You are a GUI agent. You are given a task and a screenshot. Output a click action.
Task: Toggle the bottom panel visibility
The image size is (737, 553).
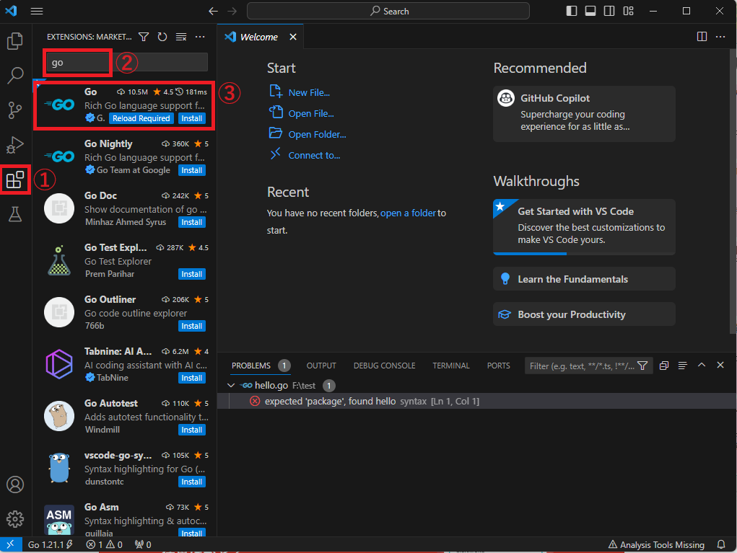coord(590,12)
